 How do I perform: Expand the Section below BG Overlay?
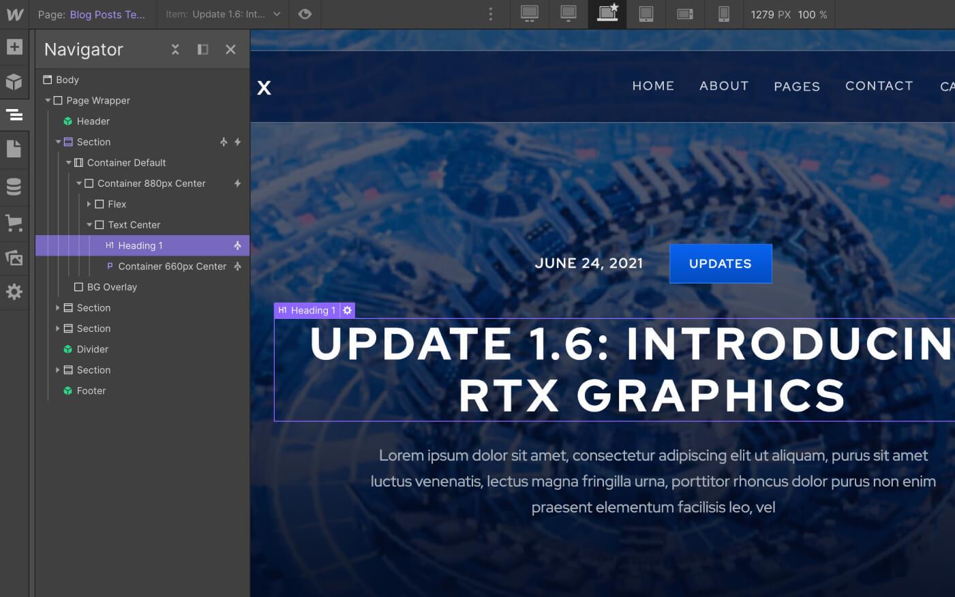point(57,307)
